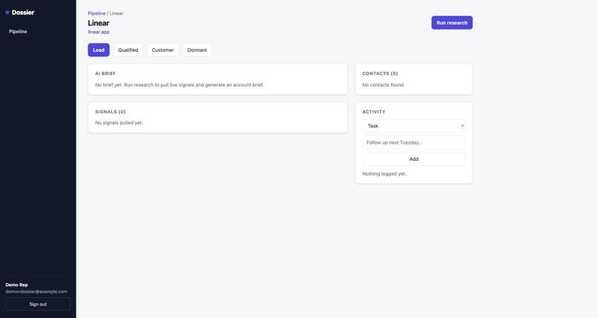The width and height of the screenshot is (598, 318).
Task: Click demo+dossier@example.com email text
Action: (x=36, y=292)
